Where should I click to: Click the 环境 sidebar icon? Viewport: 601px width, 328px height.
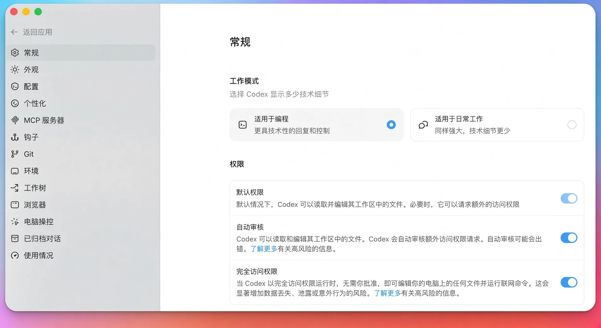[15, 171]
